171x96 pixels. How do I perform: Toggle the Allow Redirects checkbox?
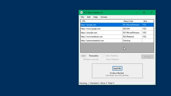coord(104,56)
